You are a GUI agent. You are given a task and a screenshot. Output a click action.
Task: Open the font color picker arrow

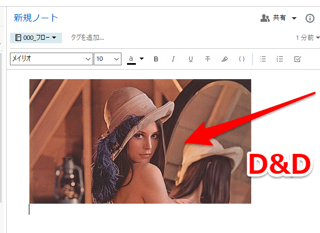[x=141, y=59]
